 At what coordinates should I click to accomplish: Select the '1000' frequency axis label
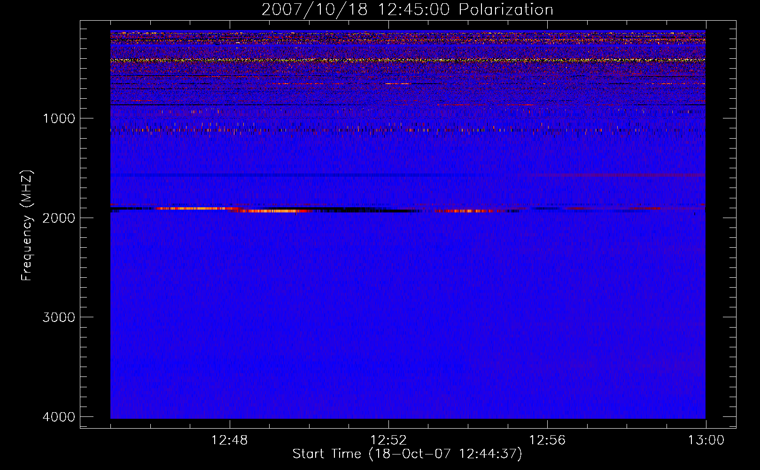click(x=59, y=118)
